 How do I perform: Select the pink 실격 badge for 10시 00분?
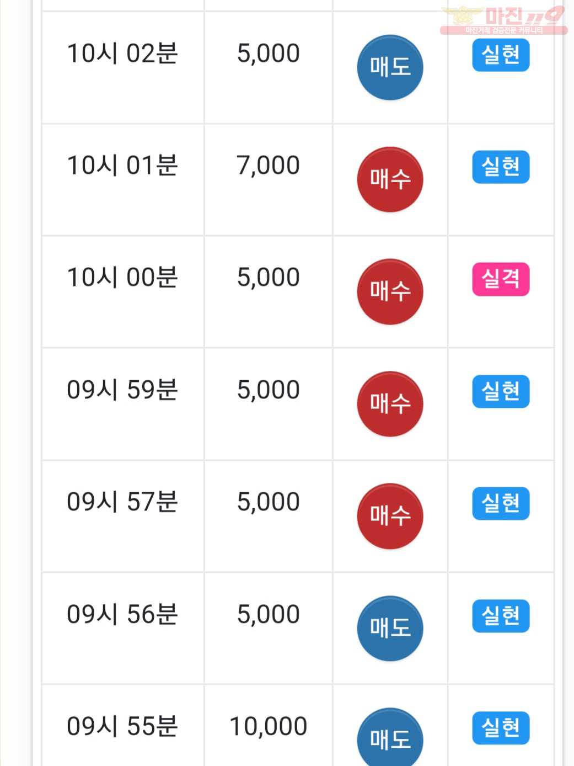point(501,279)
